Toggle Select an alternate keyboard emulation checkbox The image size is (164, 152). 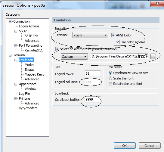pyautogui.click(x=57, y=49)
